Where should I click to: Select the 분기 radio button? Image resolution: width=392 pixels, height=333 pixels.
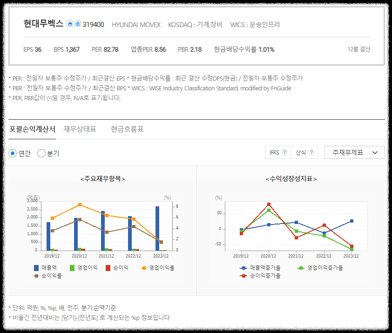(41, 153)
